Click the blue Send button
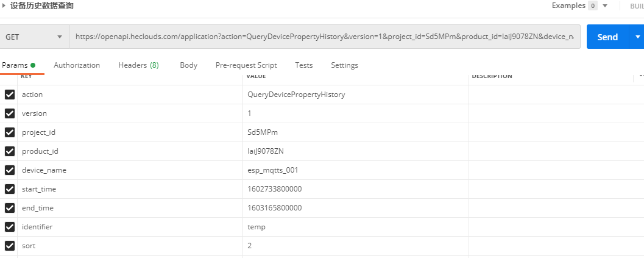The width and height of the screenshot is (644, 258). pos(607,37)
